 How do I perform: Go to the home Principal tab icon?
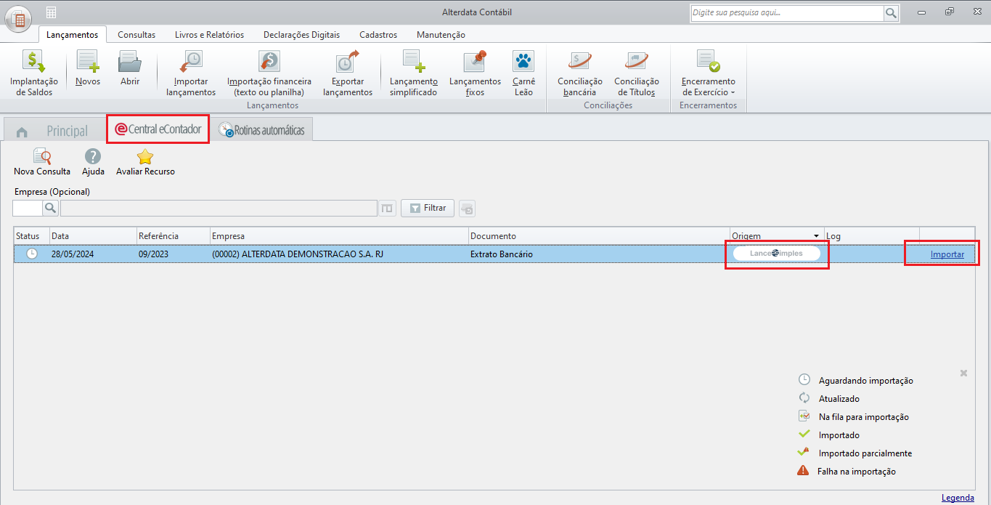tap(22, 132)
